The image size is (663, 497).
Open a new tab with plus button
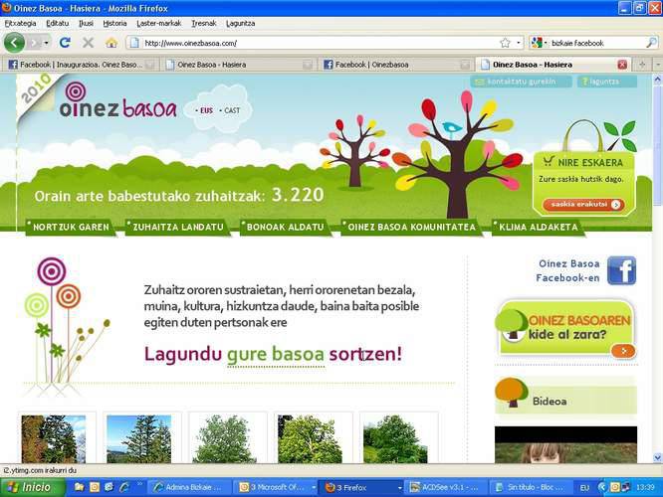point(642,65)
